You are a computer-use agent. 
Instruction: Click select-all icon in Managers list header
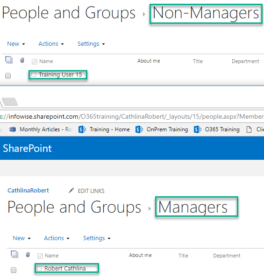14,254
